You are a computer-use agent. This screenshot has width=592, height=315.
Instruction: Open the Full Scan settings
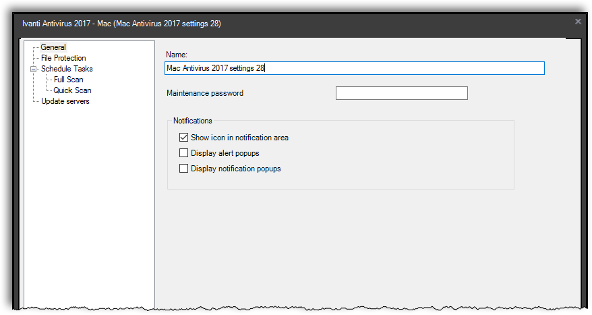68,80
